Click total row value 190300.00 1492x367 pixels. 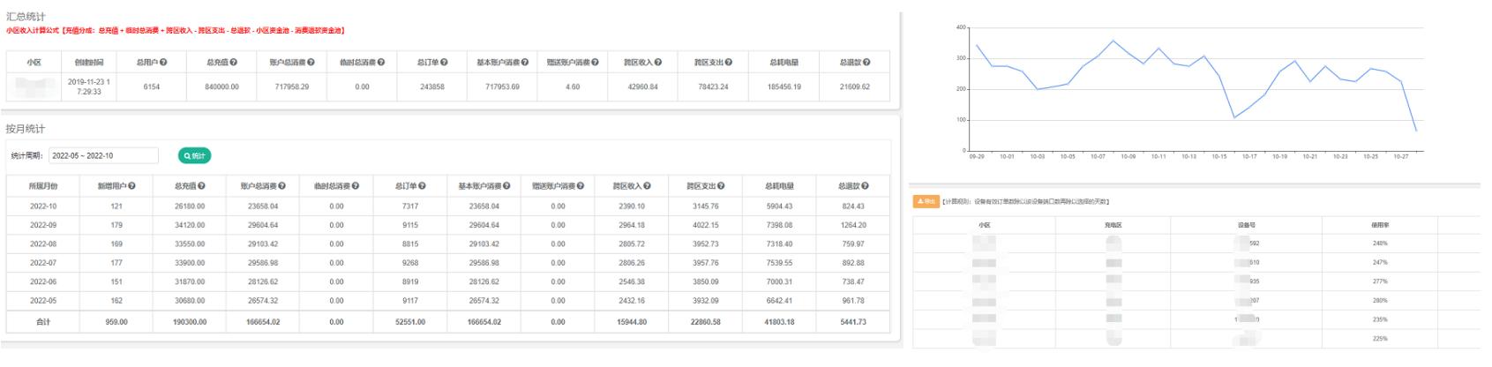190,322
